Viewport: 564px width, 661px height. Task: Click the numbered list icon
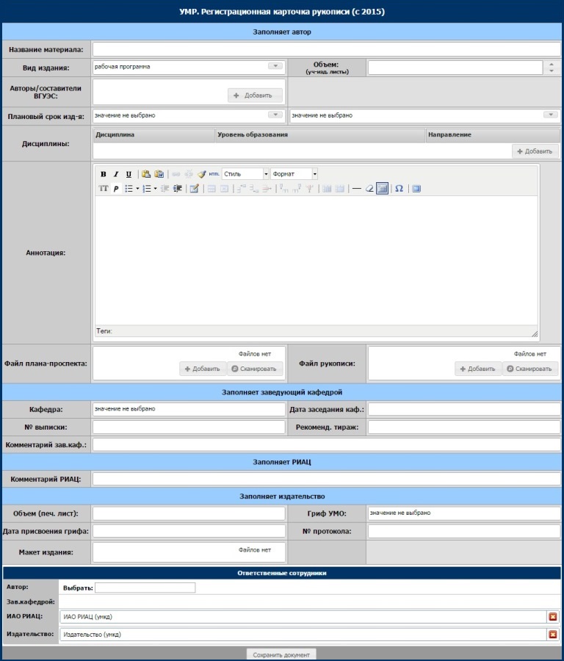click(x=146, y=189)
